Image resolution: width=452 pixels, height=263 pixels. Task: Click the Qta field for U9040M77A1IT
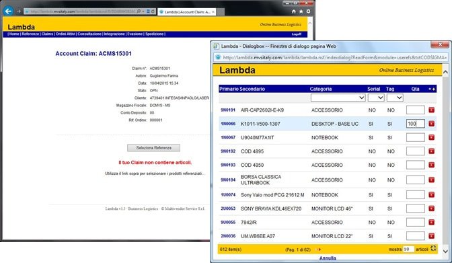tap(416, 138)
